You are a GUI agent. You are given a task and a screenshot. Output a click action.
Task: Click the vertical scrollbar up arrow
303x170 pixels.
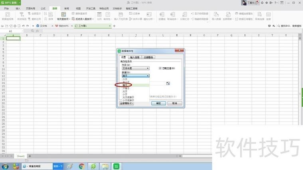click(300, 38)
